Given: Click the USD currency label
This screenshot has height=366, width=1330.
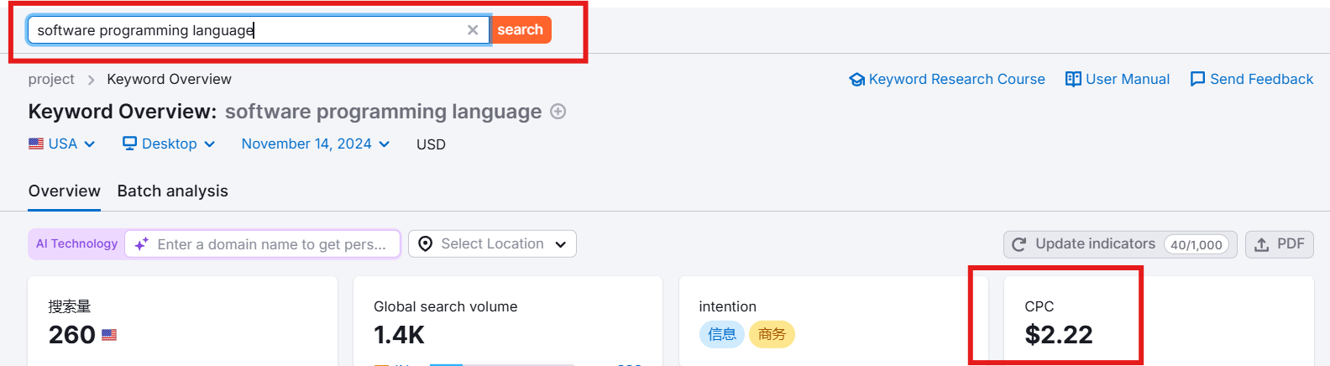Looking at the screenshot, I should pyautogui.click(x=431, y=144).
